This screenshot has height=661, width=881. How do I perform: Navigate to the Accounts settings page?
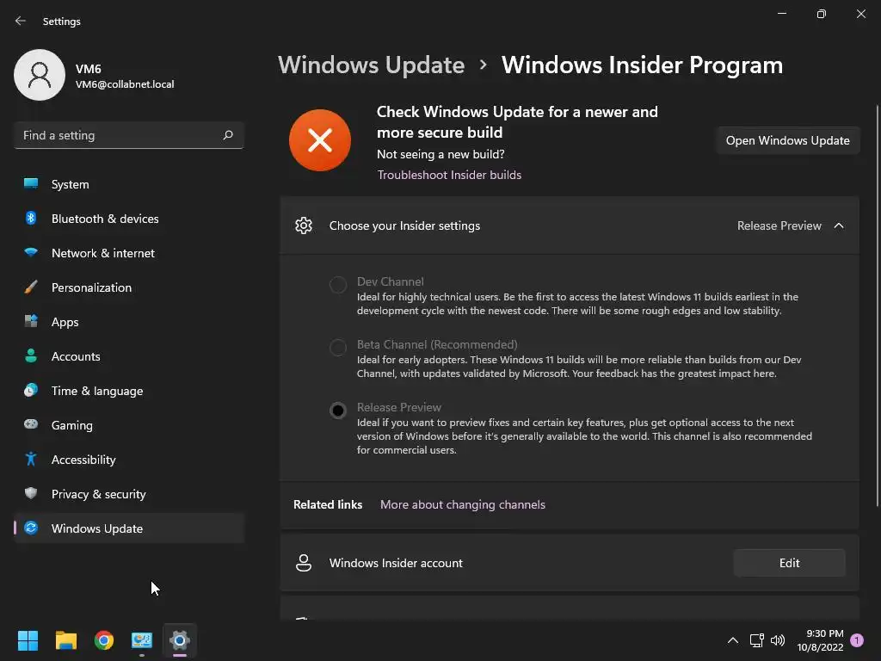tap(129, 355)
